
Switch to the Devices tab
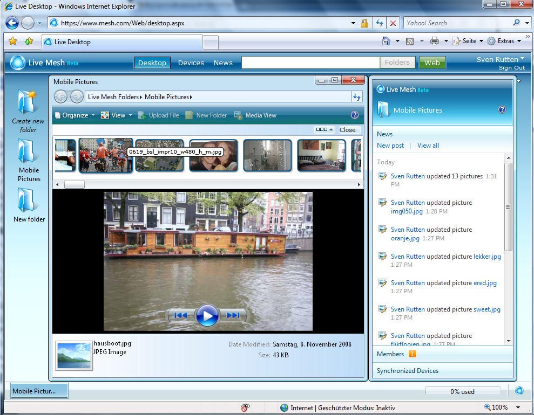point(191,63)
